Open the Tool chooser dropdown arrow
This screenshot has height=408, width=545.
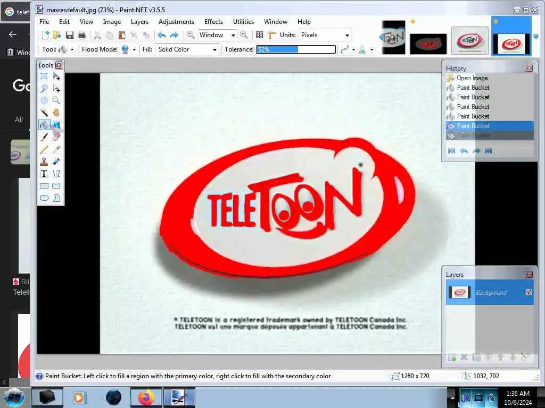[72, 49]
